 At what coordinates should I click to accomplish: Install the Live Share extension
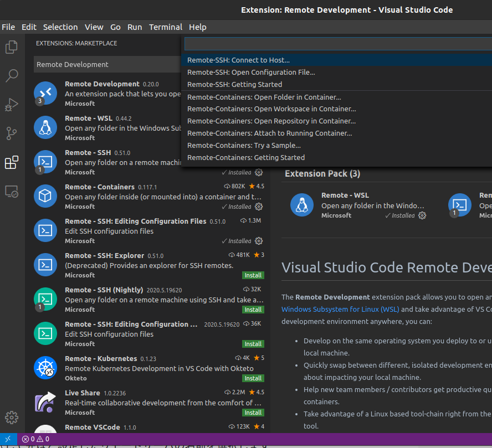(253, 413)
